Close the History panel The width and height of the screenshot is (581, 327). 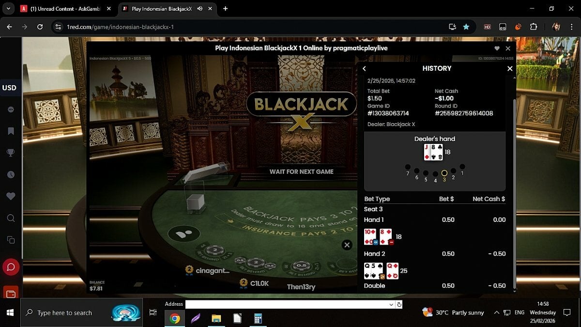509,69
